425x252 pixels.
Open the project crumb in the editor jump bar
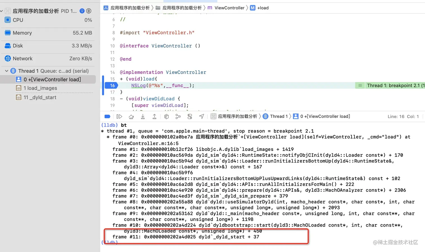pyautogui.click(x=126, y=8)
